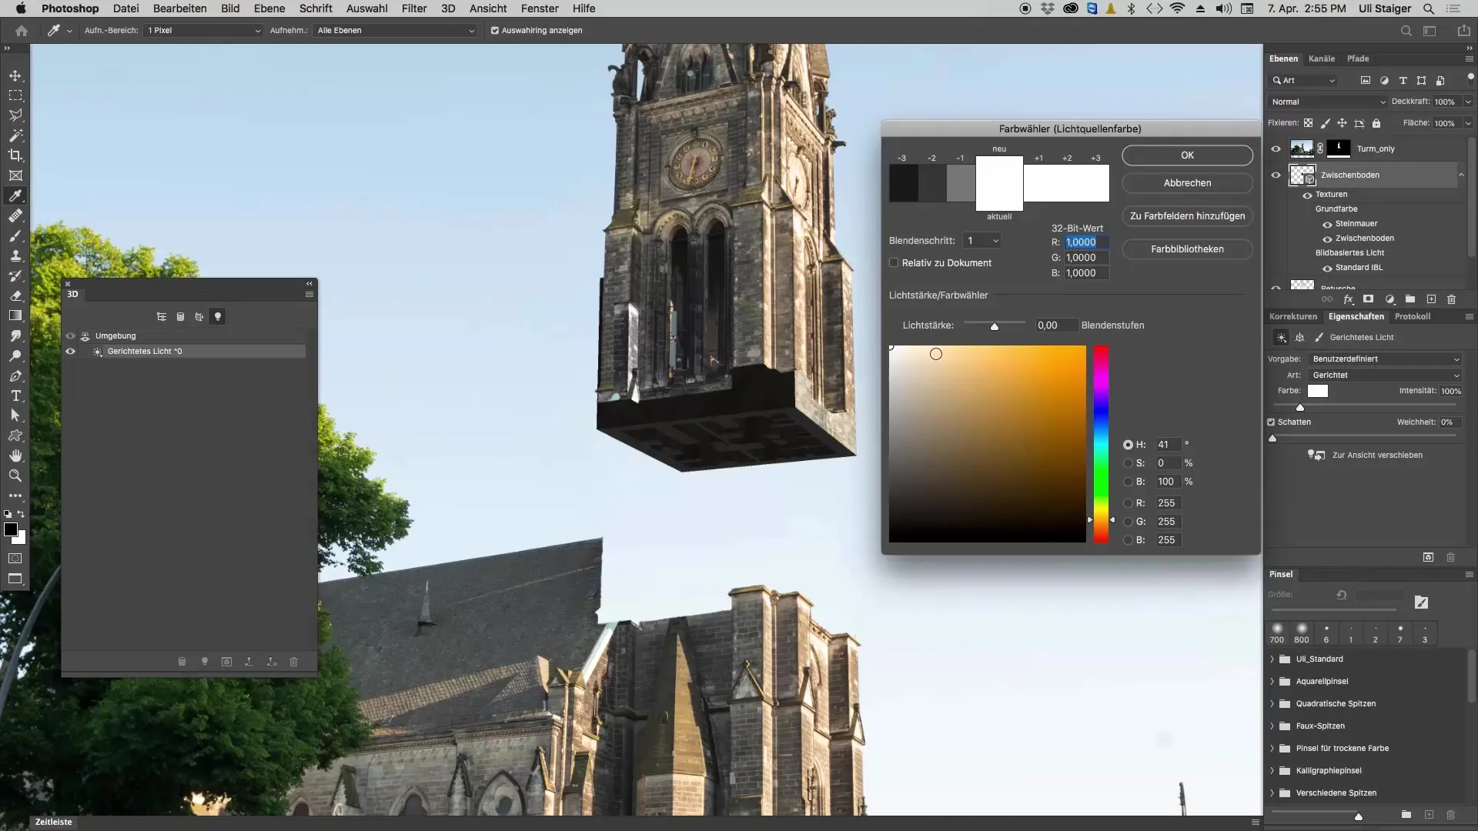Select the Eraser tool

[x=15, y=295]
